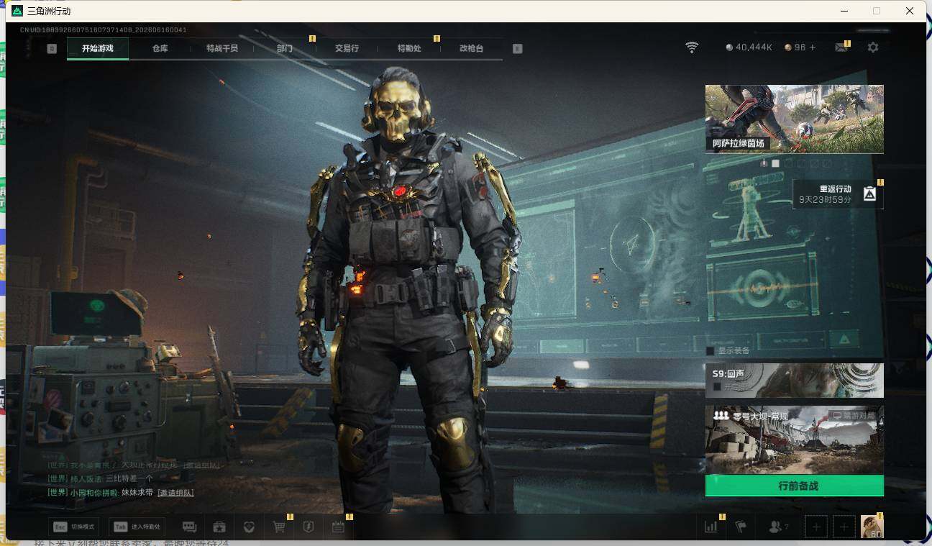This screenshot has width=932, height=546.
Task: Toggle the checkbox under S9:回声
Action: pyautogui.click(x=716, y=387)
